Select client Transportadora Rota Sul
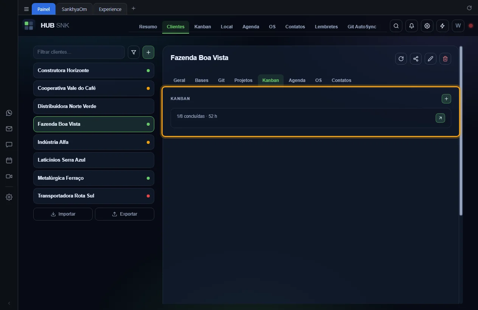The height and width of the screenshot is (310, 478). click(x=94, y=196)
